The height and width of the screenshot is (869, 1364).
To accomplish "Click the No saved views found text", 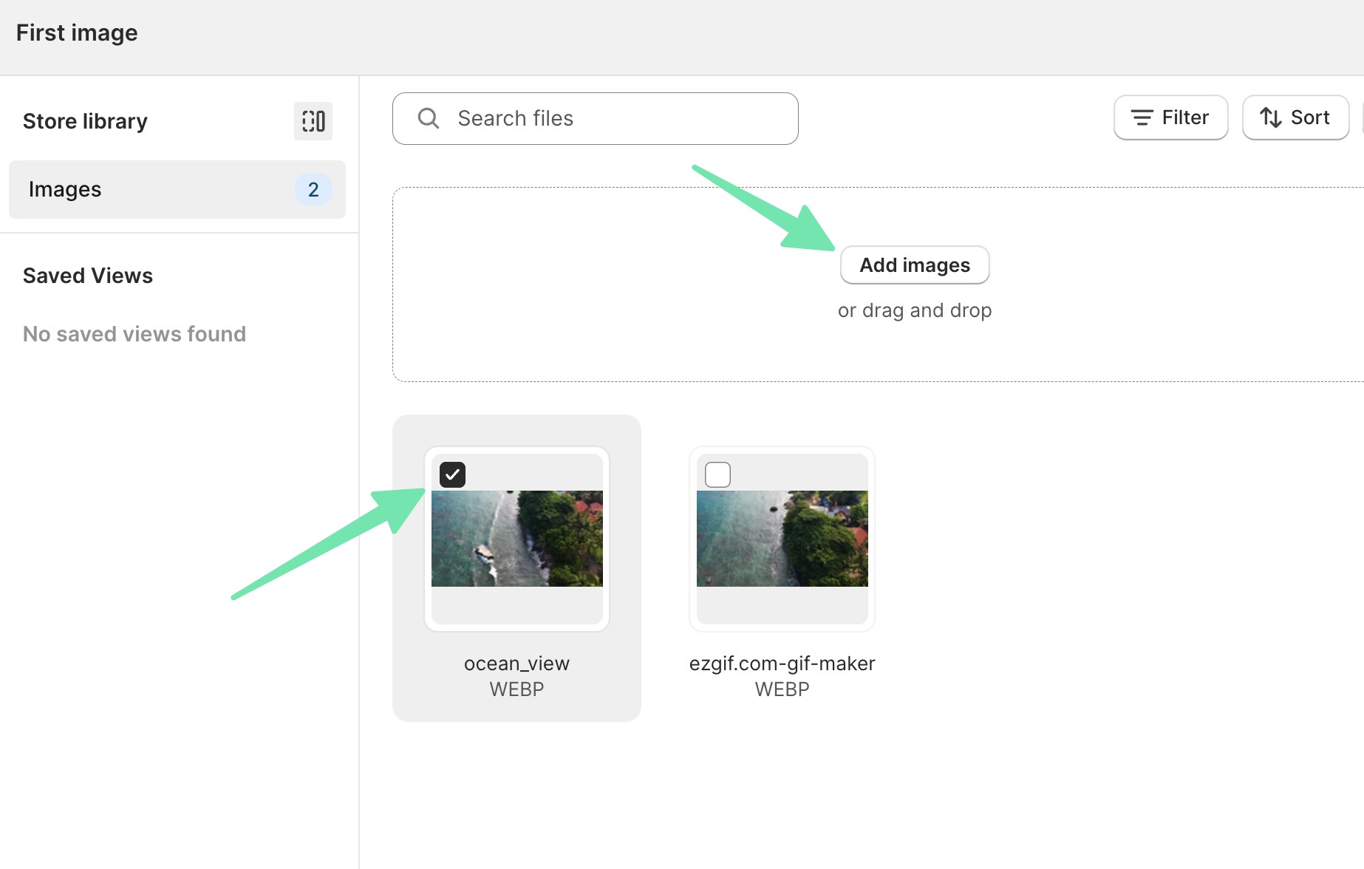I will [134, 333].
